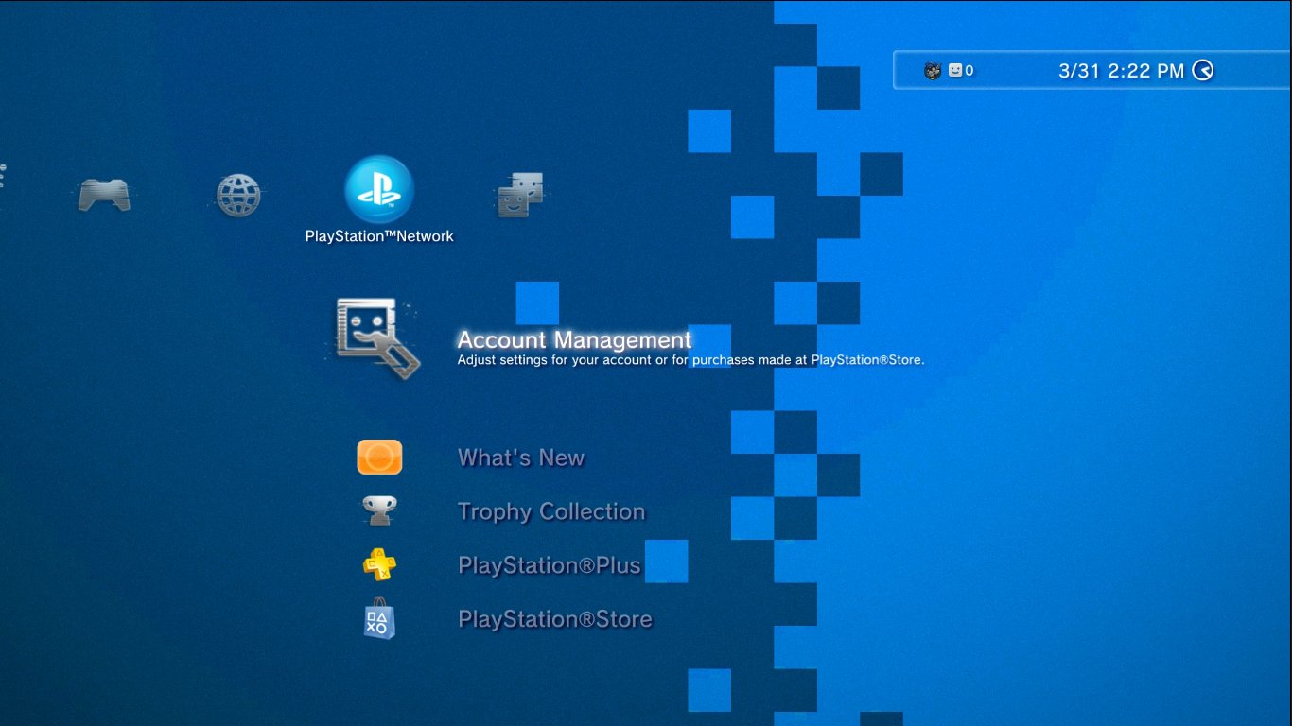Image resolution: width=1292 pixels, height=726 pixels.
Task: Click the 3/31 2:22 PM date and time
Action: pyautogui.click(x=1122, y=71)
